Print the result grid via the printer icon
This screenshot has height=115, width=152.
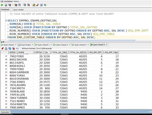pos(6,49)
